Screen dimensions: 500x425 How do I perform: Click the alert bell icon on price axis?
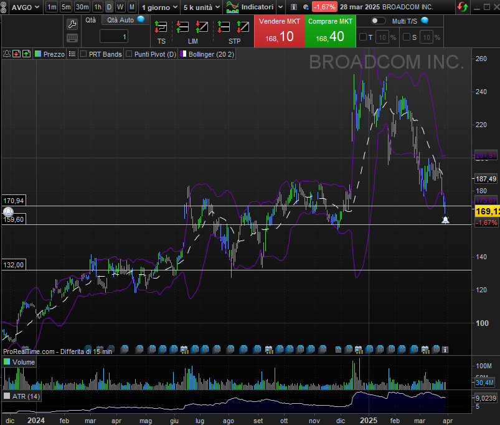coord(445,220)
